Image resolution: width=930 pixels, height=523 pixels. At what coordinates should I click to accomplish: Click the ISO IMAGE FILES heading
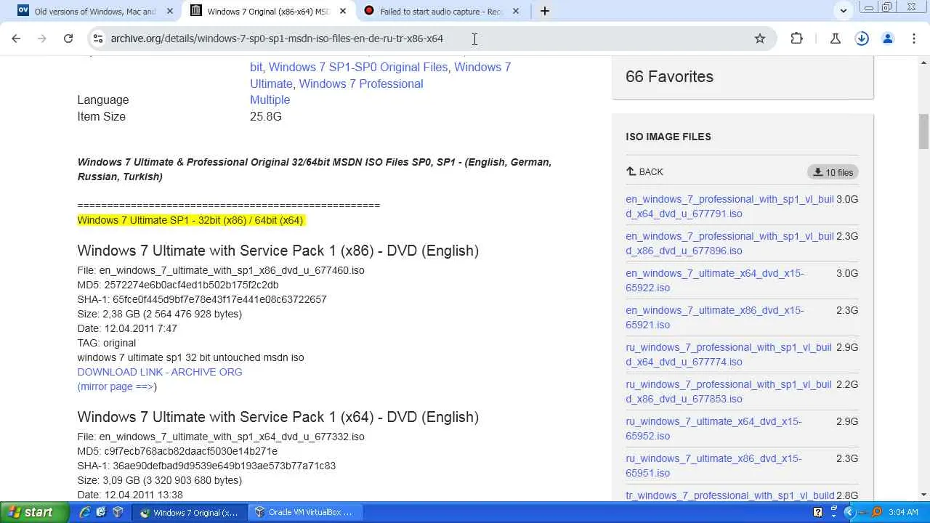pos(668,137)
